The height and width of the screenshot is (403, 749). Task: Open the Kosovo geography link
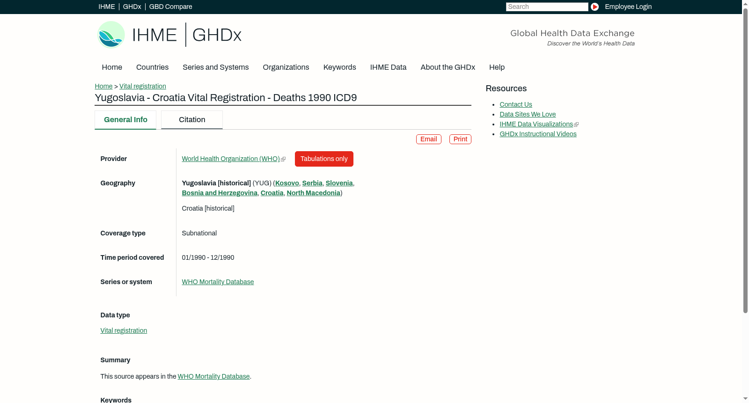[287, 183]
